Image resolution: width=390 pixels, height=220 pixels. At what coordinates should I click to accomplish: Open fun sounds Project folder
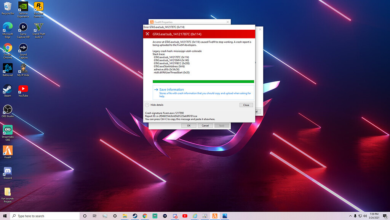tap(8, 195)
